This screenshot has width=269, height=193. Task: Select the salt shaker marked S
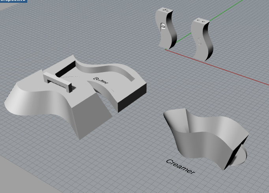coord(202,39)
